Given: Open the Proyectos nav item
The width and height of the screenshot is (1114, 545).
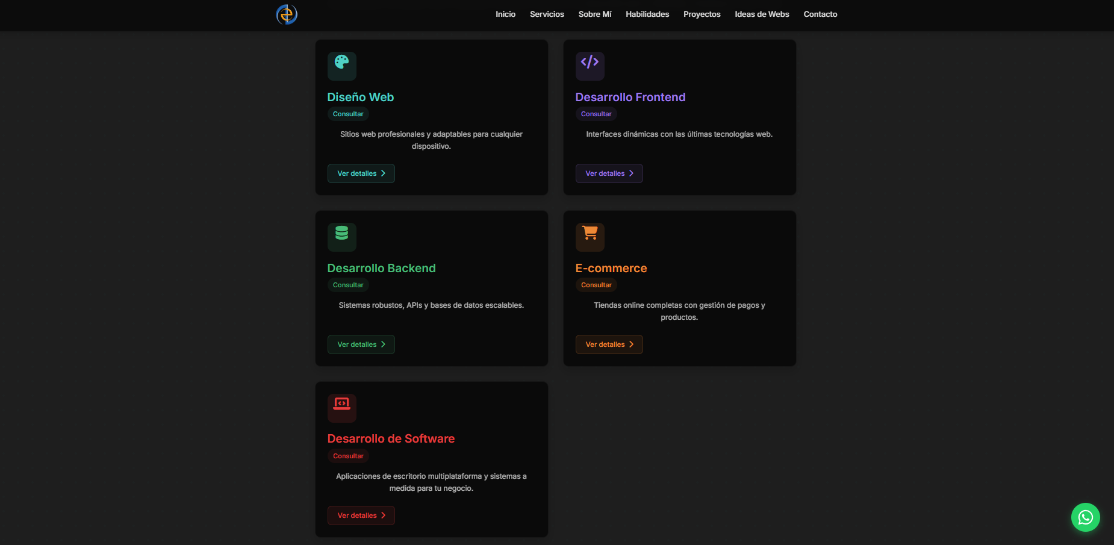Looking at the screenshot, I should [x=702, y=14].
